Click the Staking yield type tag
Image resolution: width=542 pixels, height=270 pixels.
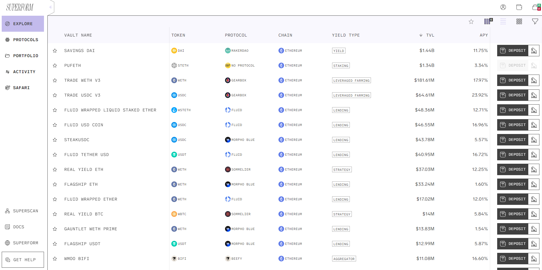click(341, 66)
